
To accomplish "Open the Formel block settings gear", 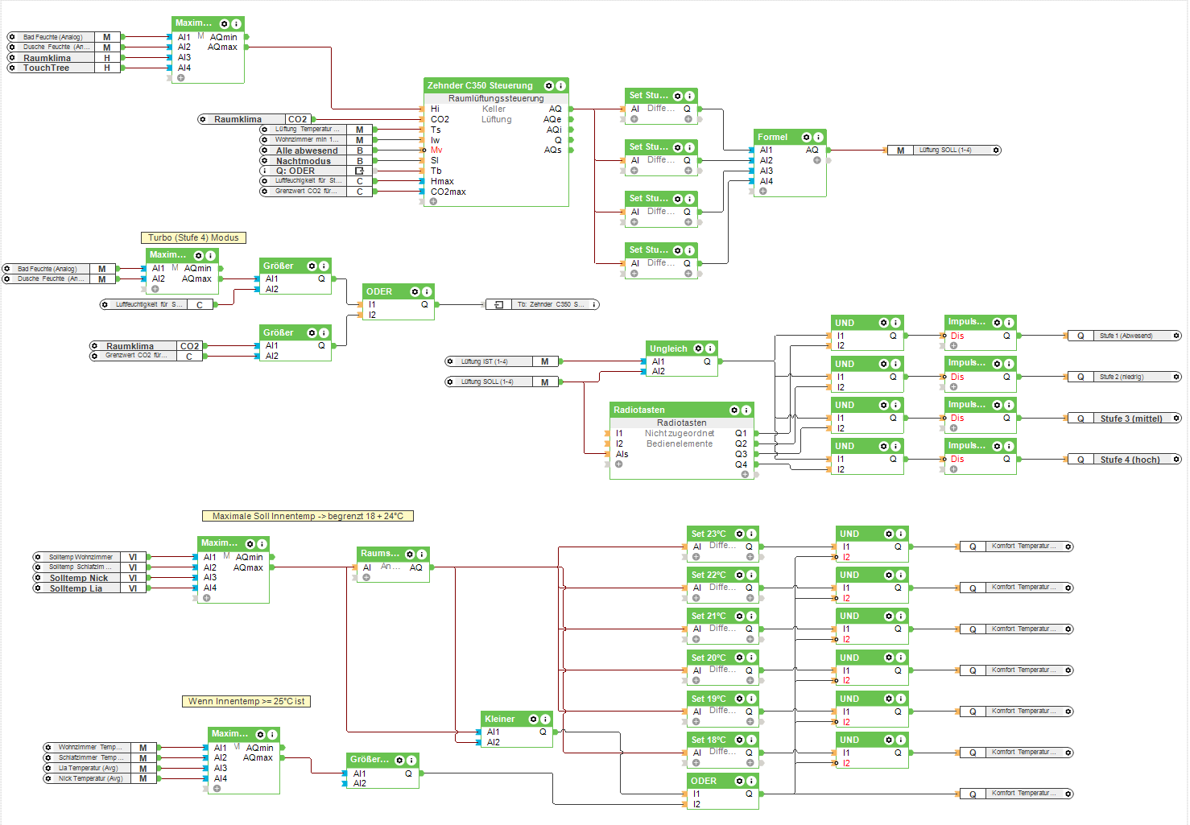I will (806, 137).
